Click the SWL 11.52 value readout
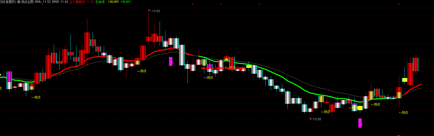The image size is (434, 136). pyautogui.click(x=43, y=2)
